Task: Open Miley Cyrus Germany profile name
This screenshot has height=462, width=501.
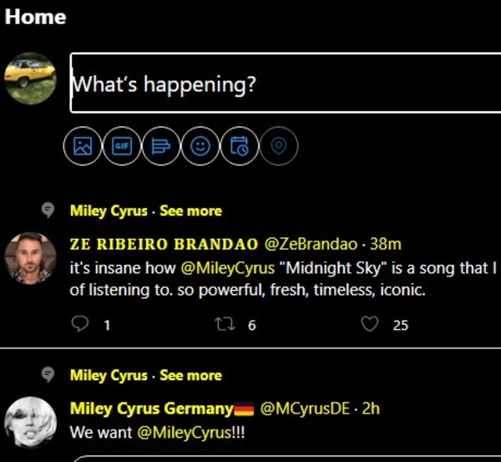Action: tap(151, 409)
